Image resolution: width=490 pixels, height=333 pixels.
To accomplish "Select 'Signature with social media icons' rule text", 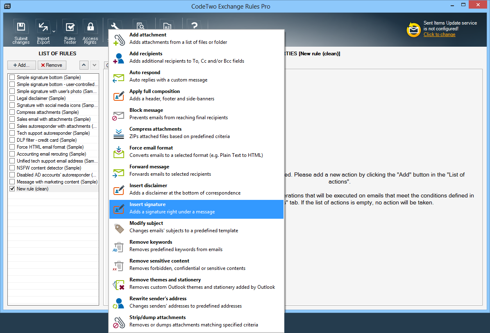I will [57, 105].
